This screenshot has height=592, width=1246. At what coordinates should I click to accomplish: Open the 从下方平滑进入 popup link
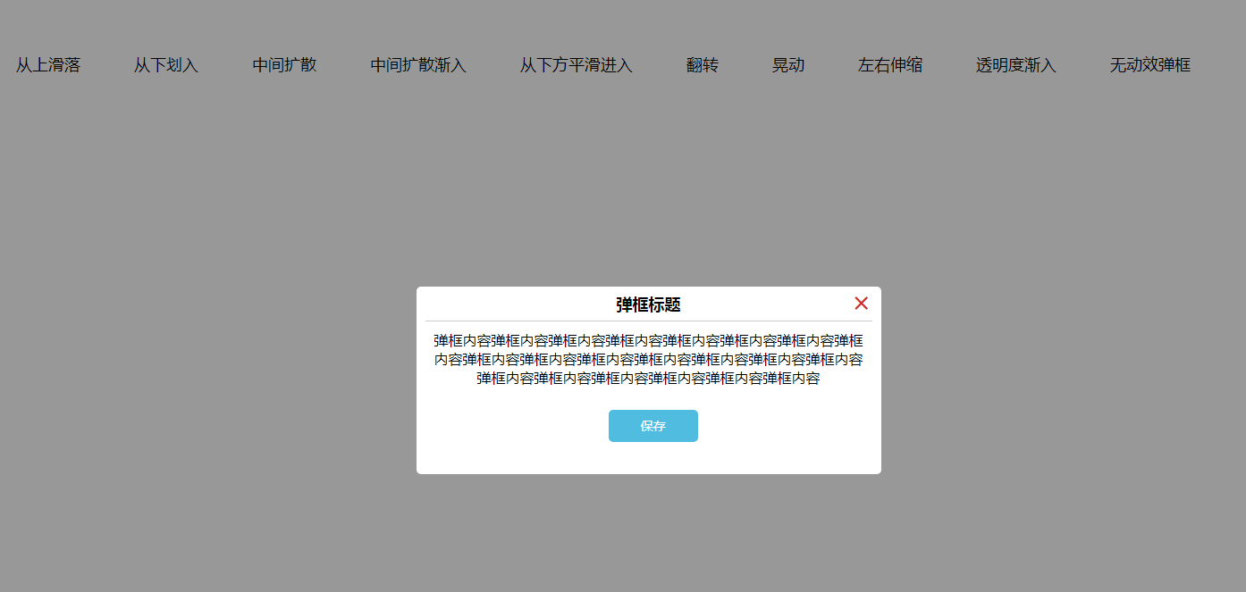coord(577,65)
